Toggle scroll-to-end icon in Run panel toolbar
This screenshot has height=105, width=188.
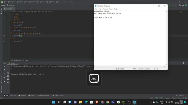(8, 76)
